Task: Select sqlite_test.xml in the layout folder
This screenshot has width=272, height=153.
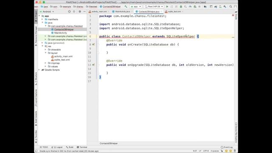Action: point(62,59)
